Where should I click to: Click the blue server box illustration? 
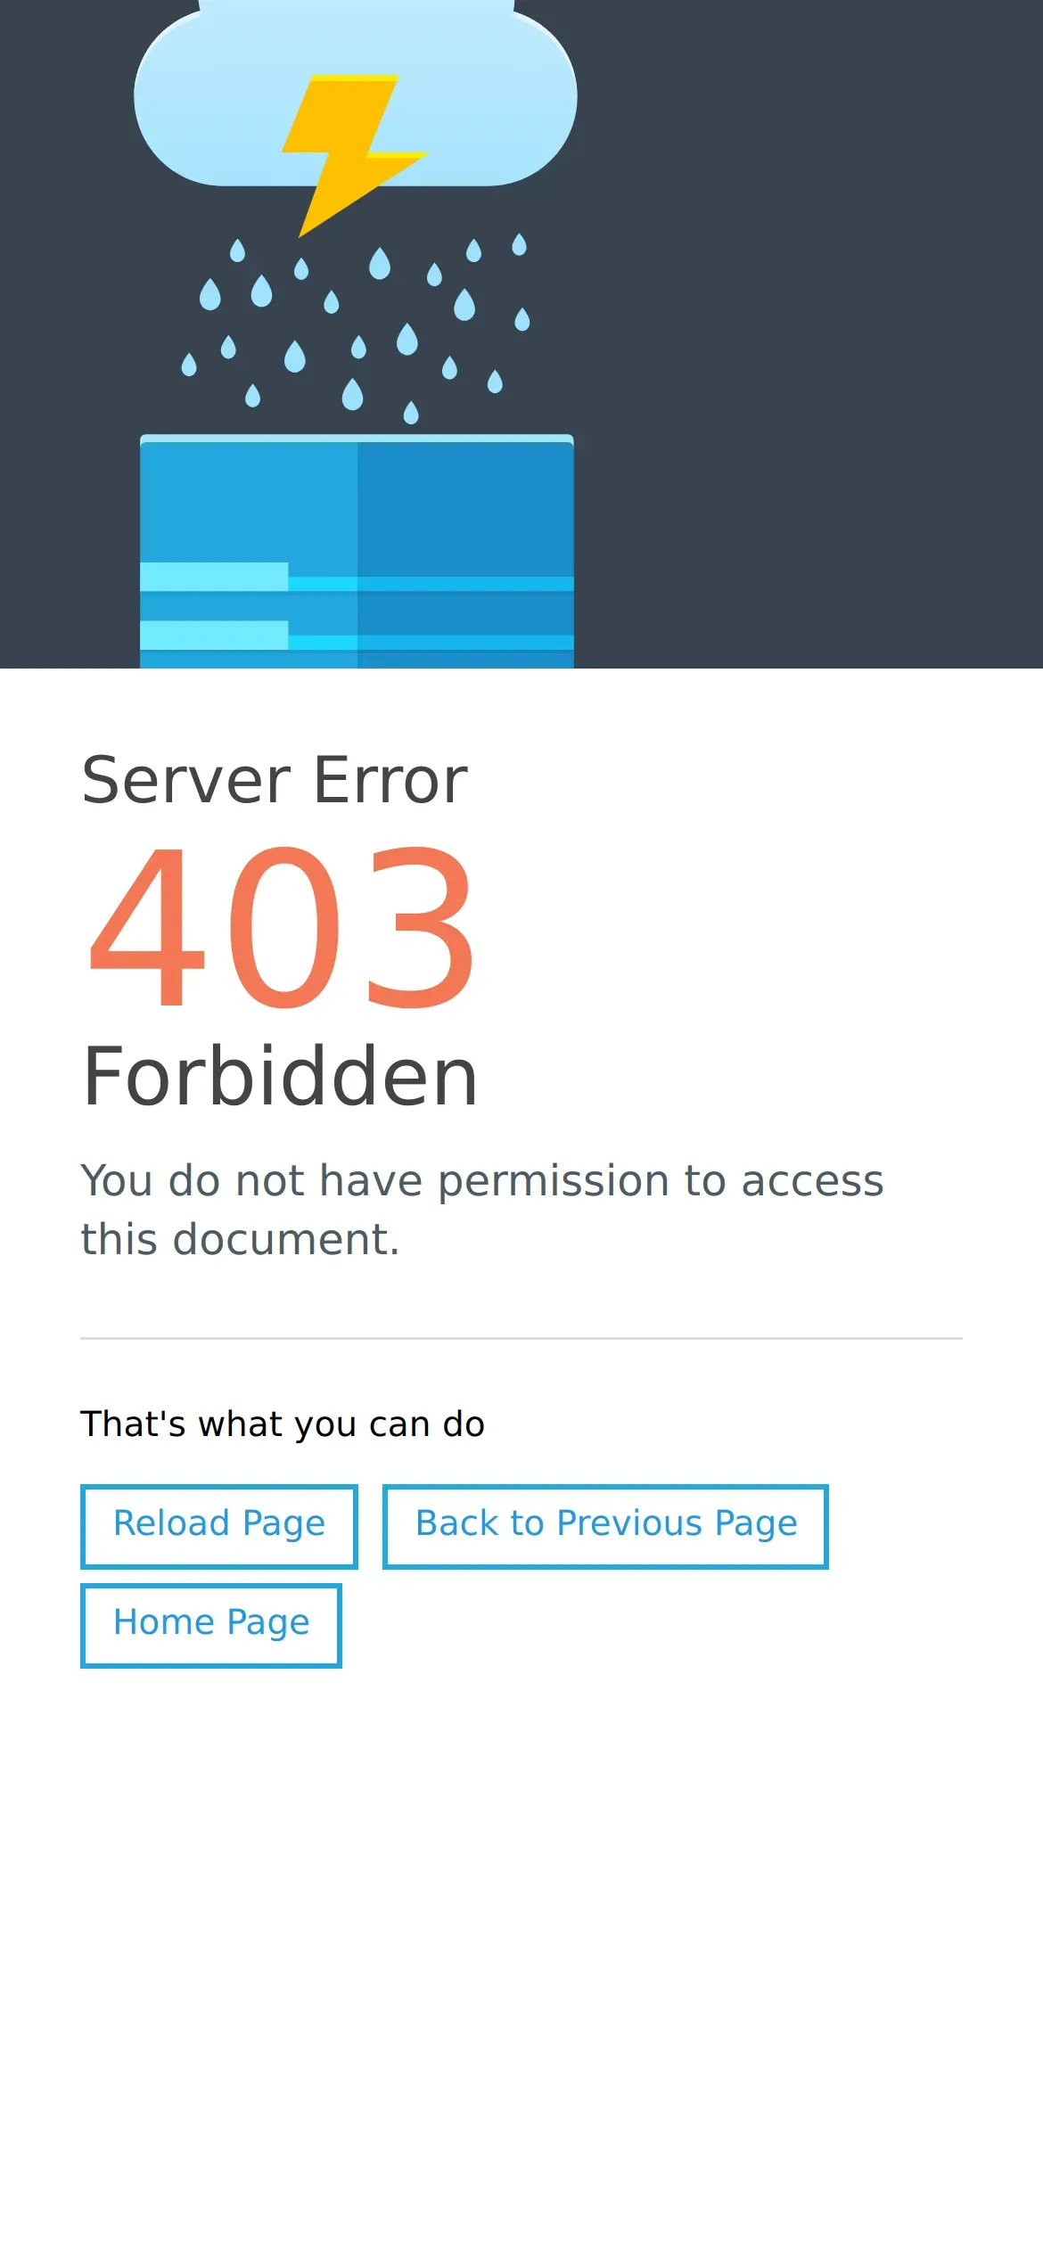point(357,551)
